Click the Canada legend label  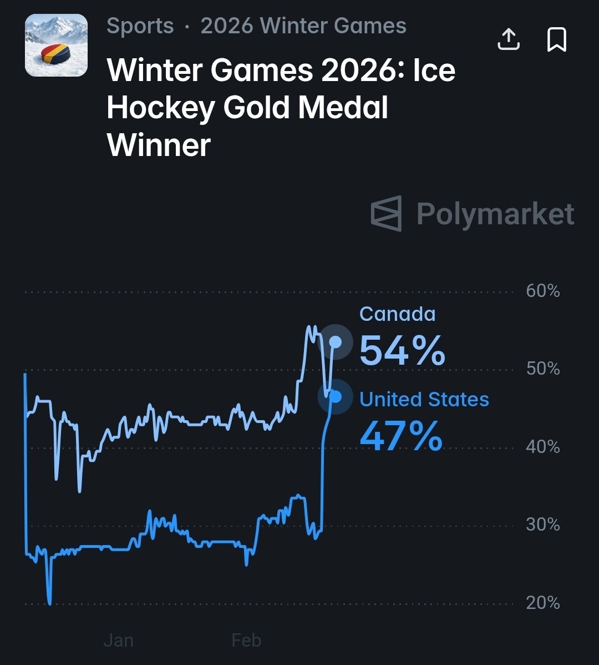(397, 314)
